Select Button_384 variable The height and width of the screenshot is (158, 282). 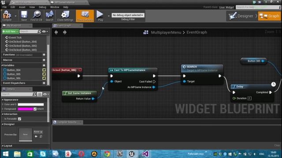pos(14,70)
